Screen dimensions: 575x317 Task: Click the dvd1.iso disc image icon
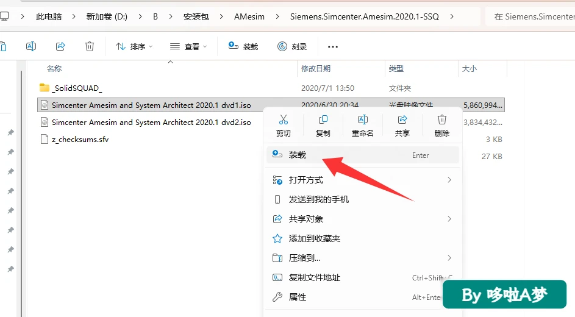(x=45, y=105)
